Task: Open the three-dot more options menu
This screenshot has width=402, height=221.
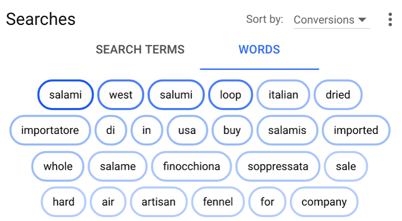Action: click(x=390, y=19)
